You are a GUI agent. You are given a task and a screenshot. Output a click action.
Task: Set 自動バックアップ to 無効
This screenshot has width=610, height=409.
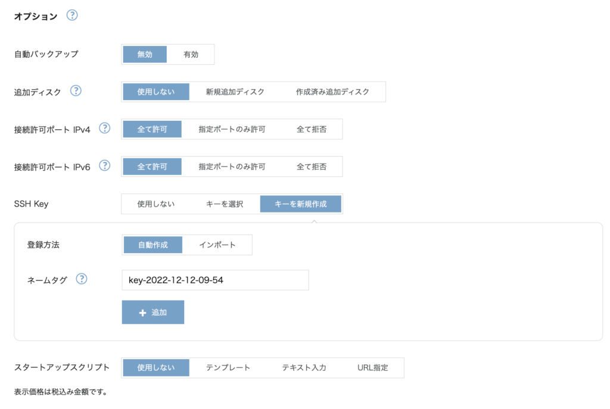pos(145,54)
